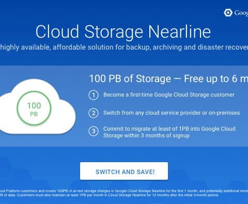This screenshot has height=204, width=248.
Task: Click the circled number 3 step icon
Action: 94,131
